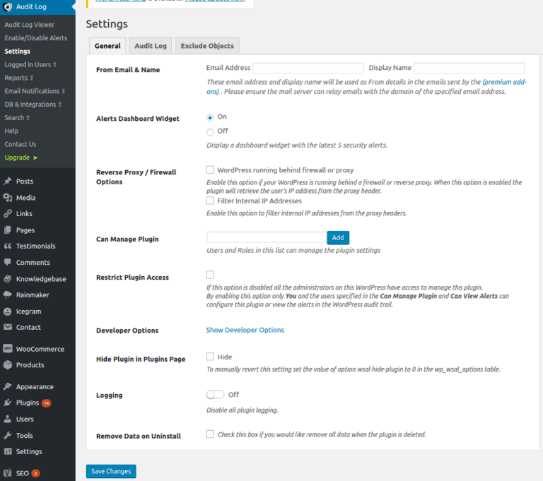This screenshot has height=481, width=543.
Task: Click the Users person icon
Action: click(8, 419)
